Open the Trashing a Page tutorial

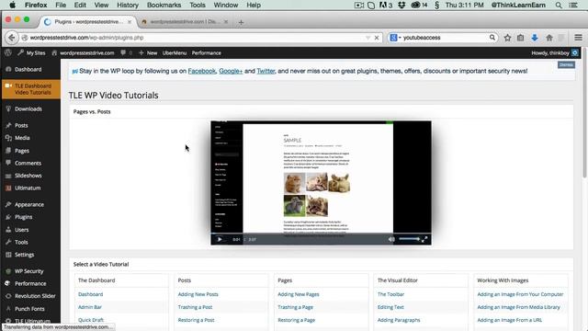(295, 307)
